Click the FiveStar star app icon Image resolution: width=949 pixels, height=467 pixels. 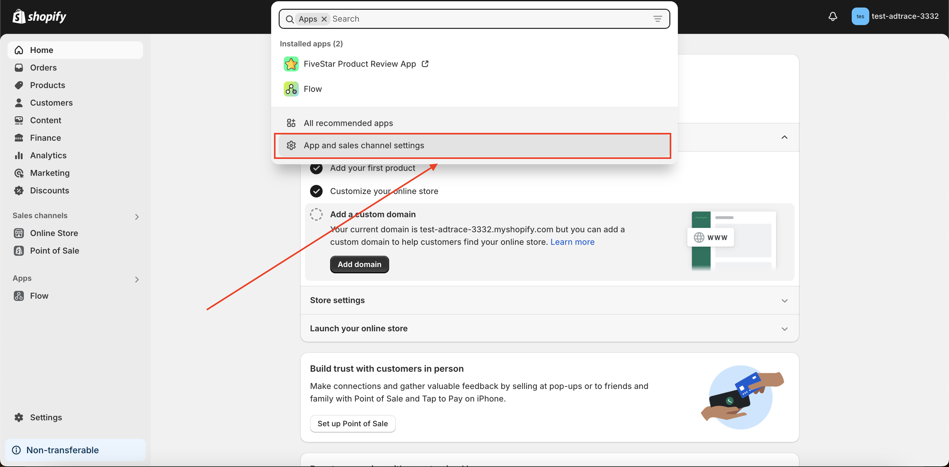pos(291,64)
